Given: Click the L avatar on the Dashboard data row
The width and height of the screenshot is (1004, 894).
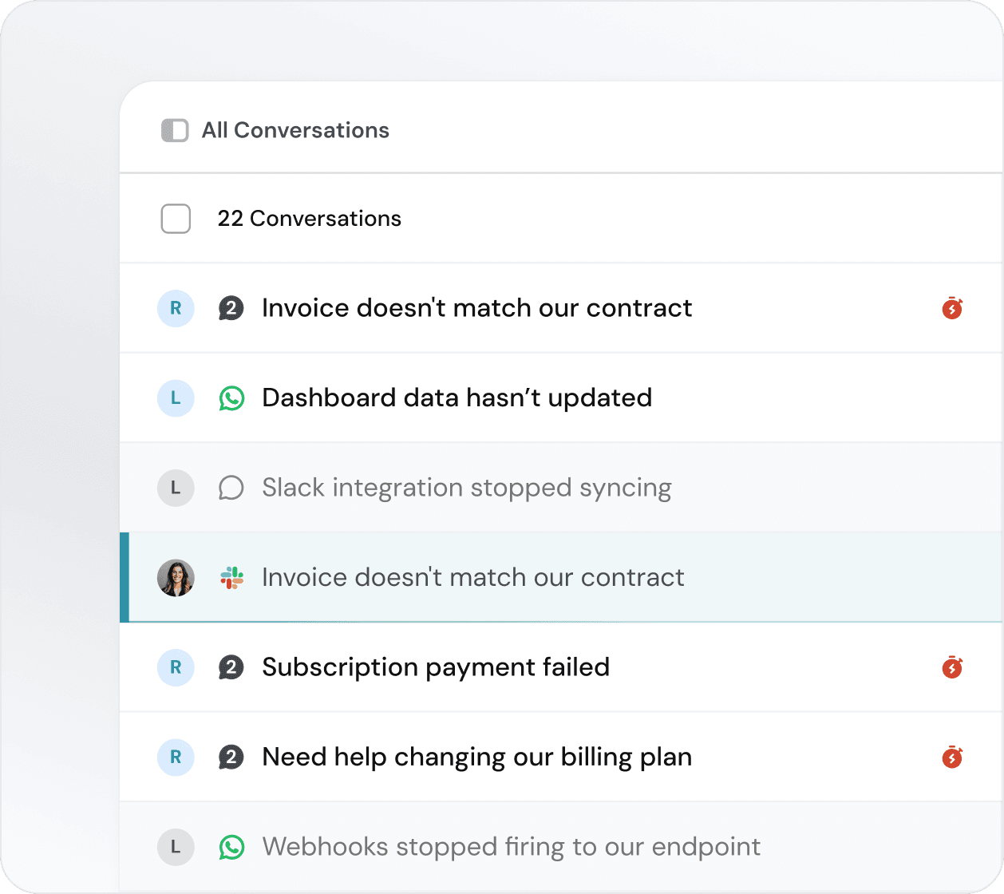Looking at the screenshot, I should pos(176,398).
